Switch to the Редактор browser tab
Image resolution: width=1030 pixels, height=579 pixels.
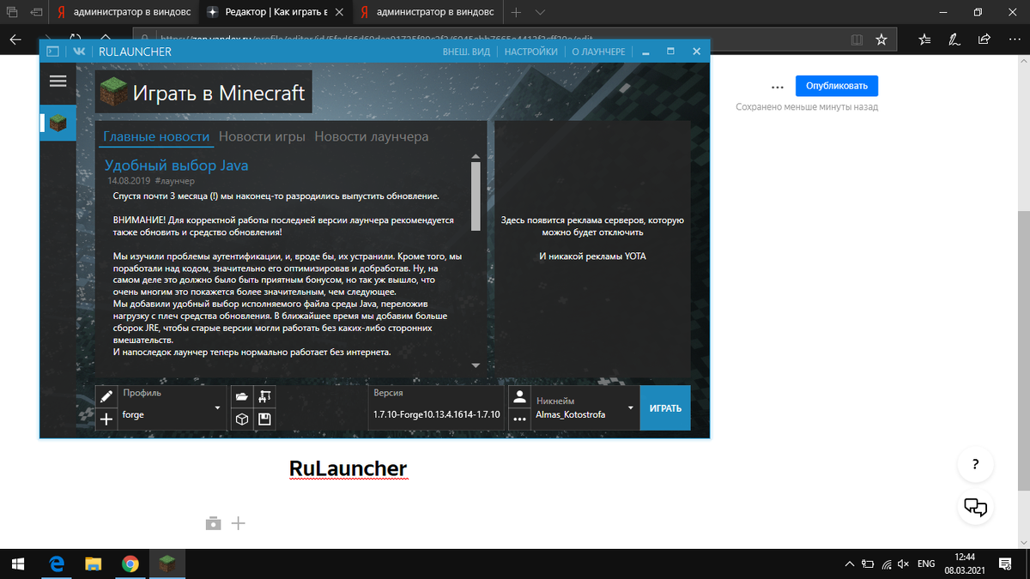pos(276,13)
